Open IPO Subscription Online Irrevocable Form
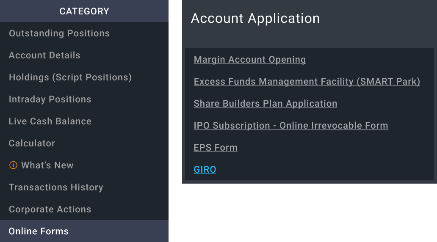Viewport: 437px width, 242px height. [291, 126]
